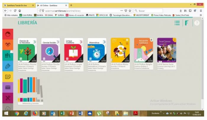This screenshot has width=207, height=120.
Task: Open the blue pencil sidebar icon
Action: point(8,66)
